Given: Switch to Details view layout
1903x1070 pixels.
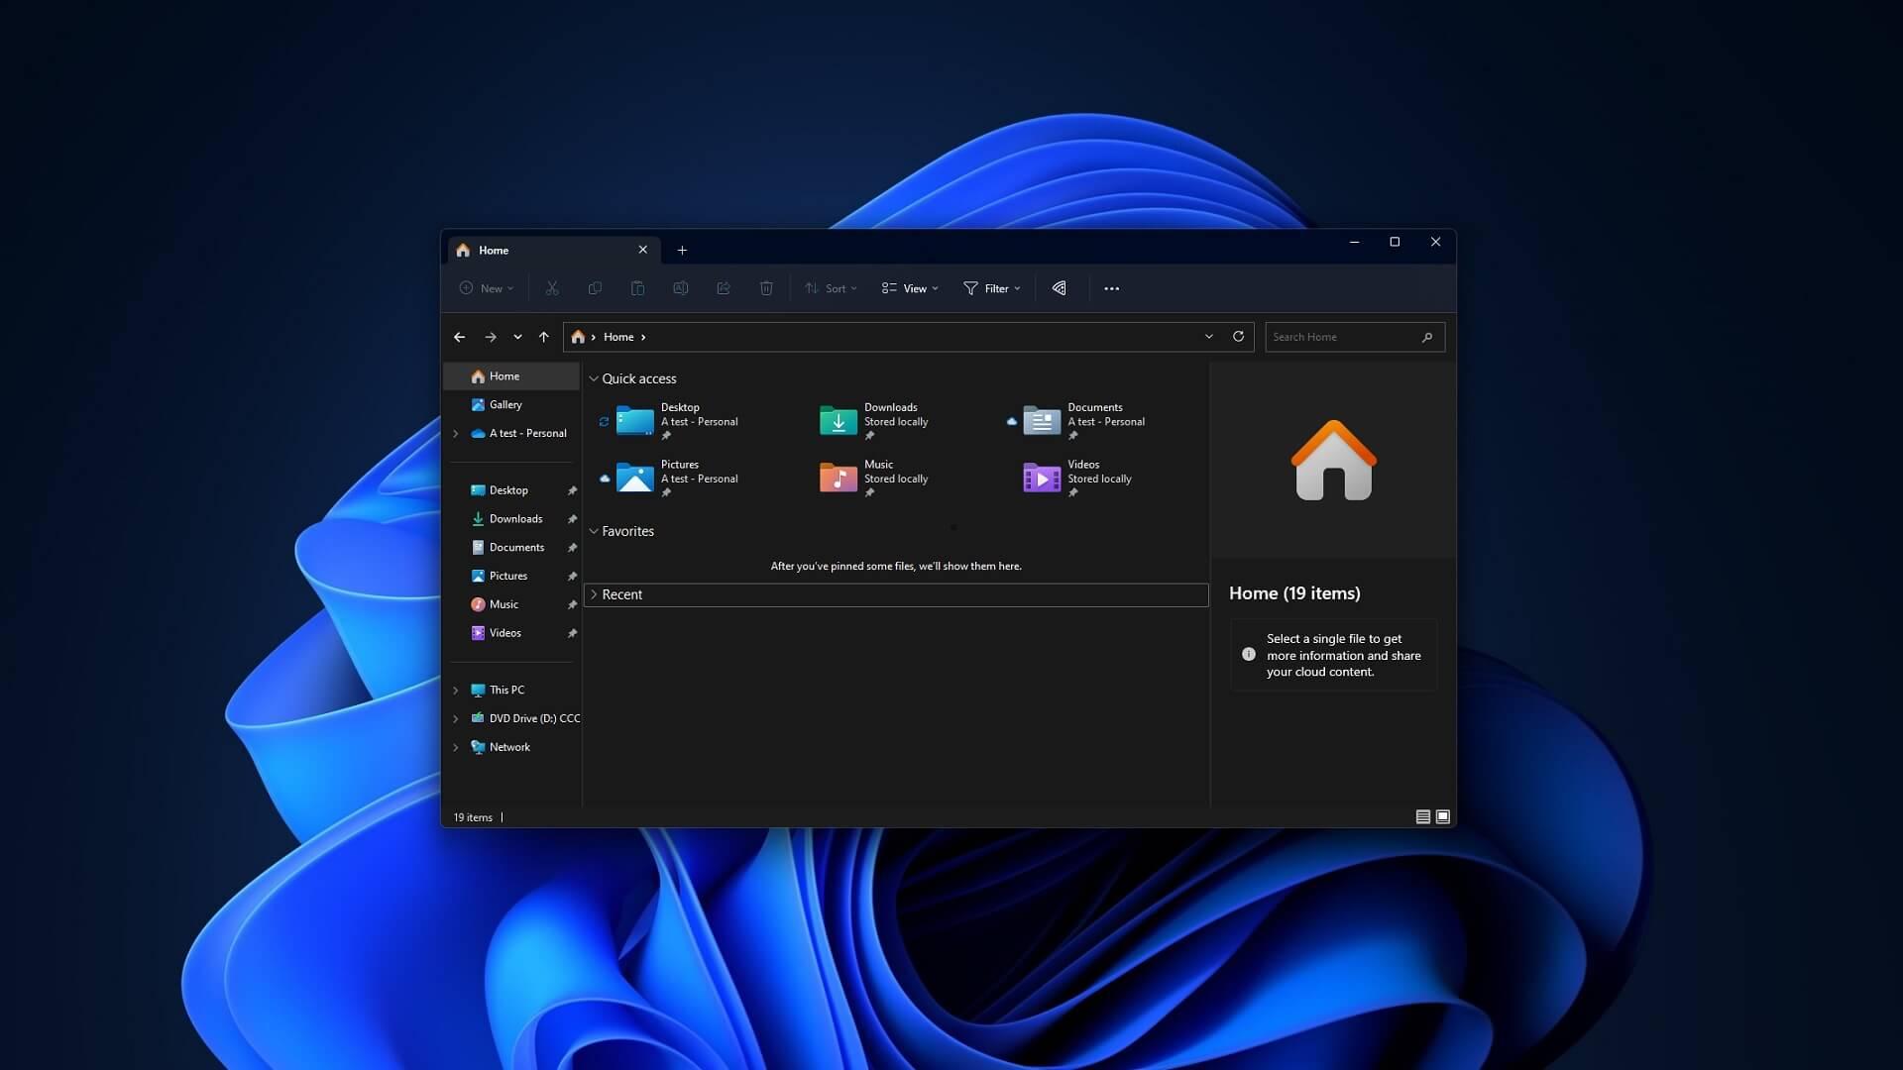Looking at the screenshot, I should pos(1422,816).
